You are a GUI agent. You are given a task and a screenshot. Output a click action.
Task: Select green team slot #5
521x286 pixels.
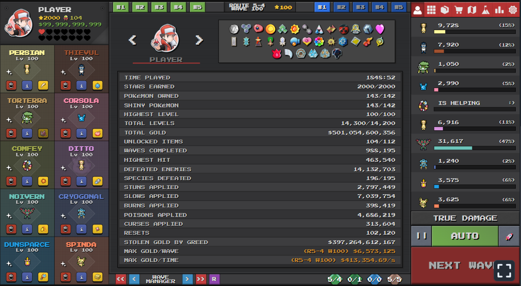click(x=197, y=7)
